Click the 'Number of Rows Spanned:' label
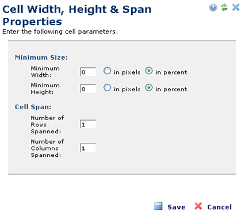Image resolution: width=242 pixels, height=216 pixels. tap(47, 125)
